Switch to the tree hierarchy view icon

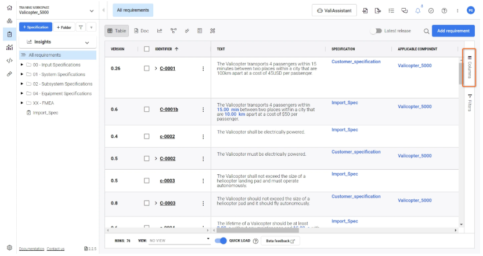pos(174,31)
